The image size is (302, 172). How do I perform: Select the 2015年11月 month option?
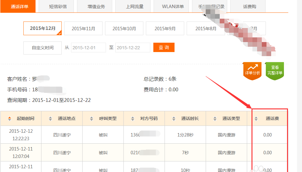click(83, 28)
